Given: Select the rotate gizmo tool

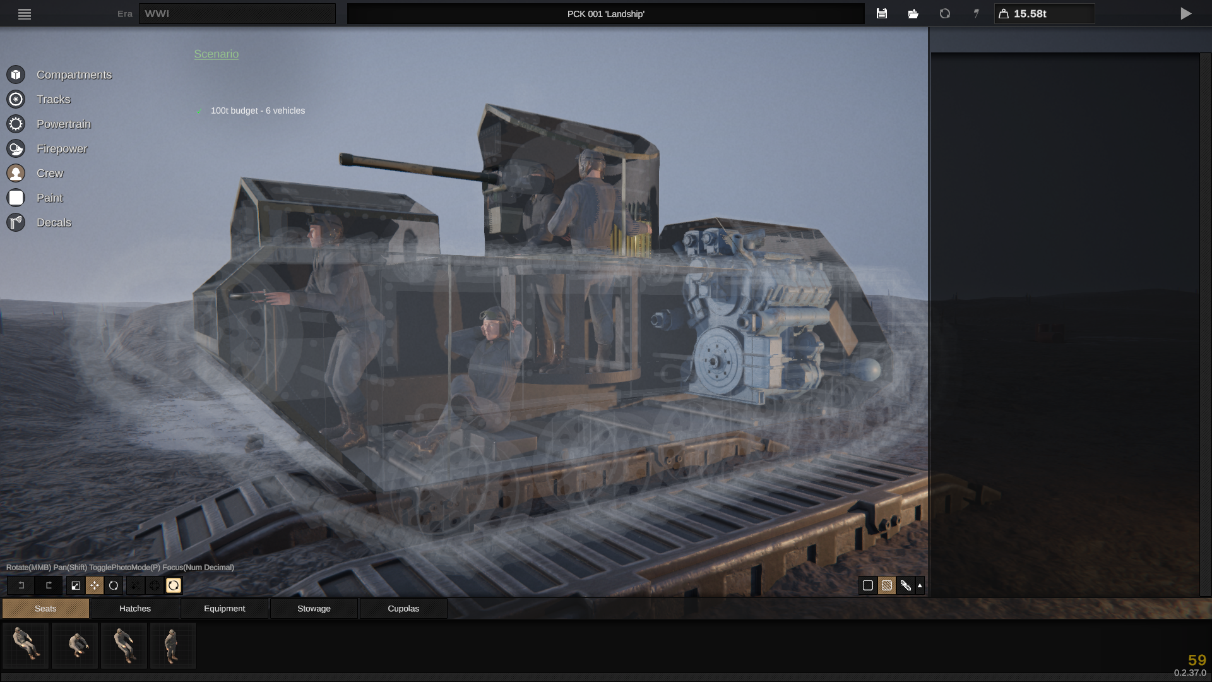Looking at the screenshot, I should 114,585.
